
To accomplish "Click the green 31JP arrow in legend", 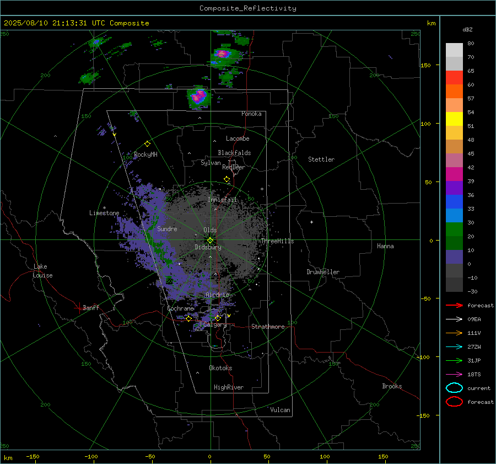I will [x=454, y=360].
